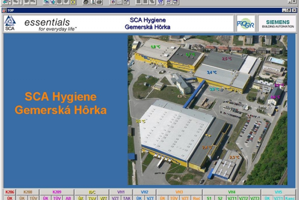
Task: Select the VZT button under VH1
Action: click(x=115, y=198)
